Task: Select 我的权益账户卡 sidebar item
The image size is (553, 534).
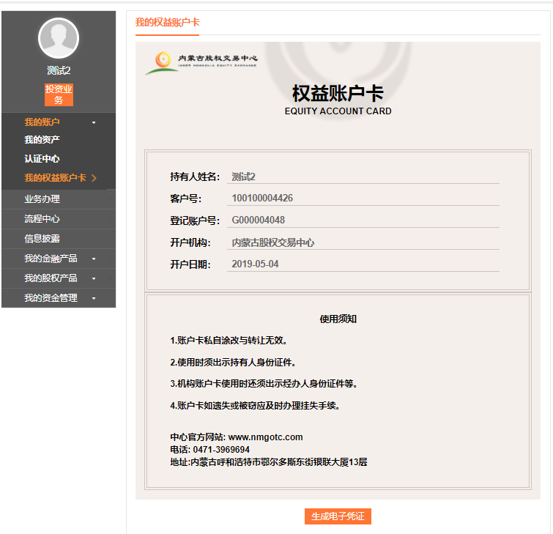Action: click(x=55, y=178)
